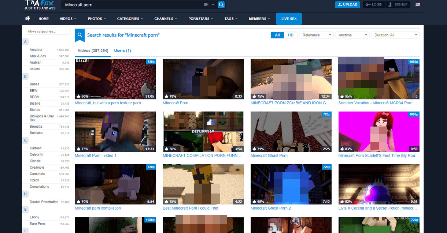This screenshot has width=447, height=233.
Task: Open the Czech category link
Action: click(x=34, y=180)
